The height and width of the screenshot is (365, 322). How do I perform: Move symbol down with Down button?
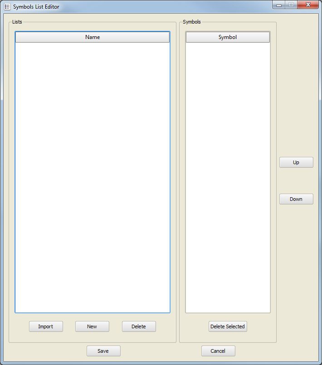pyautogui.click(x=296, y=199)
